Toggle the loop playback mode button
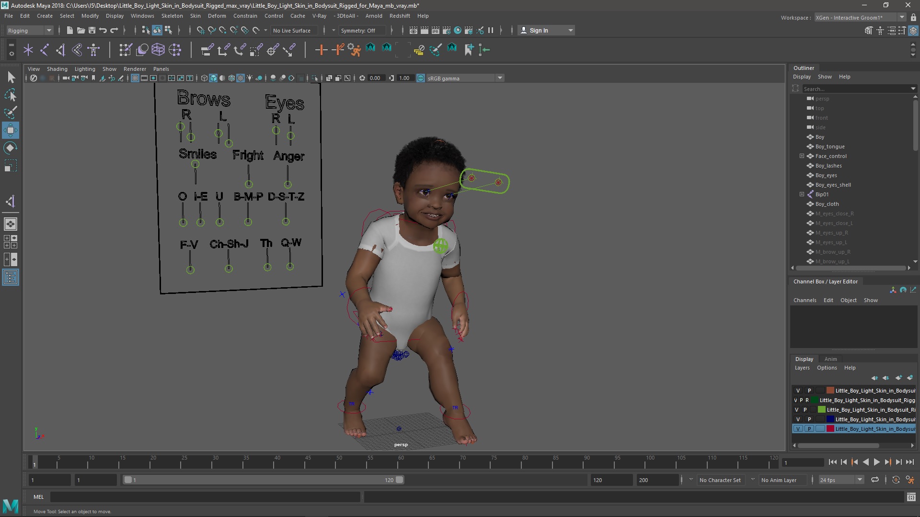920x517 pixels. point(875,480)
